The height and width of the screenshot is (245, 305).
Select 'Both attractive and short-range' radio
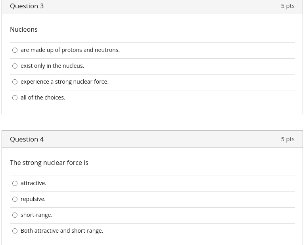point(15,231)
